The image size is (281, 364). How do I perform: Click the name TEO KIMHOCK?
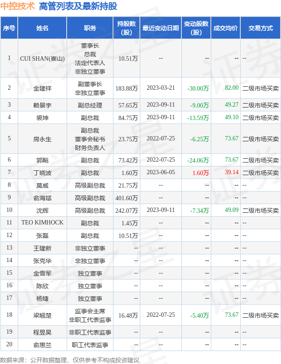(x=42, y=222)
